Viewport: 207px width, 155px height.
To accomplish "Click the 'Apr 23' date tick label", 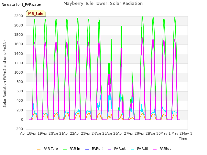I will 80,133.
